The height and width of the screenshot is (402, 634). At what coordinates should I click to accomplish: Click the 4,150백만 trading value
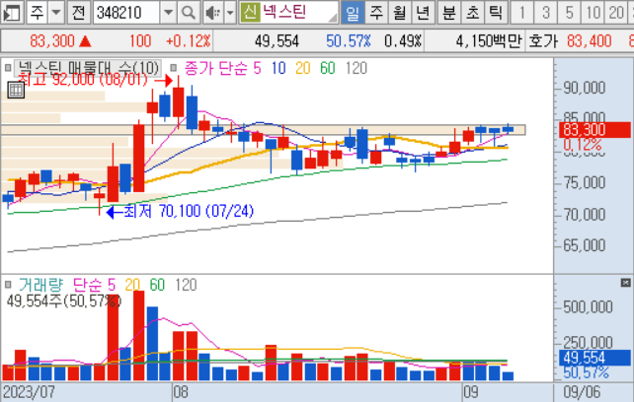click(x=489, y=40)
